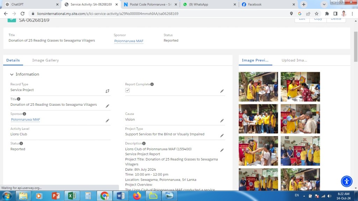Click the Google icon in the address bar
The width and height of the screenshot is (358, 201).
coord(300,14)
